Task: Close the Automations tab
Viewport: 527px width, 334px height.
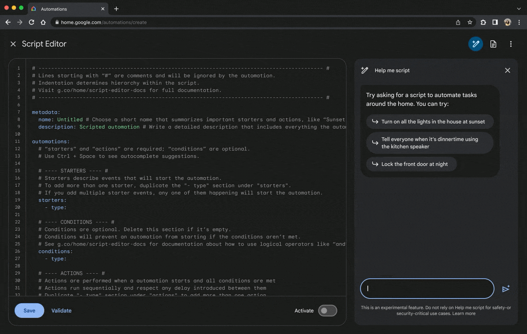Action: point(103,9)
